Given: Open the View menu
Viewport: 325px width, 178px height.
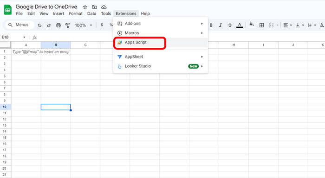Looking at the screenshot, I should (x=44, y=13).
